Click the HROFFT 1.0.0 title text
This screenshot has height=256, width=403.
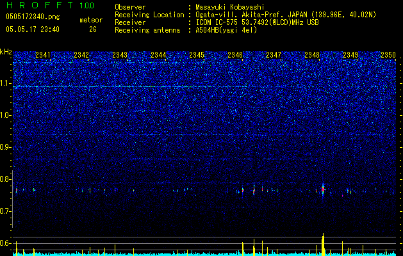point(50,5)
